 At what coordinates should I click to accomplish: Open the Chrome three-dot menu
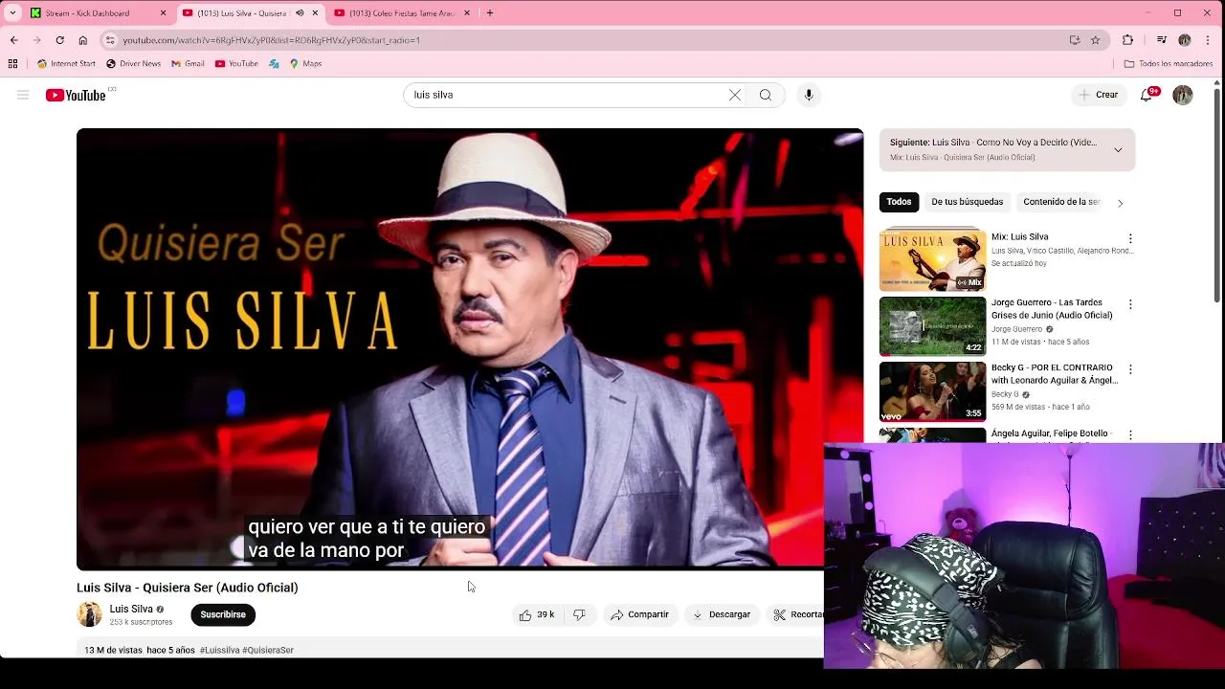tap(1208, 40)
